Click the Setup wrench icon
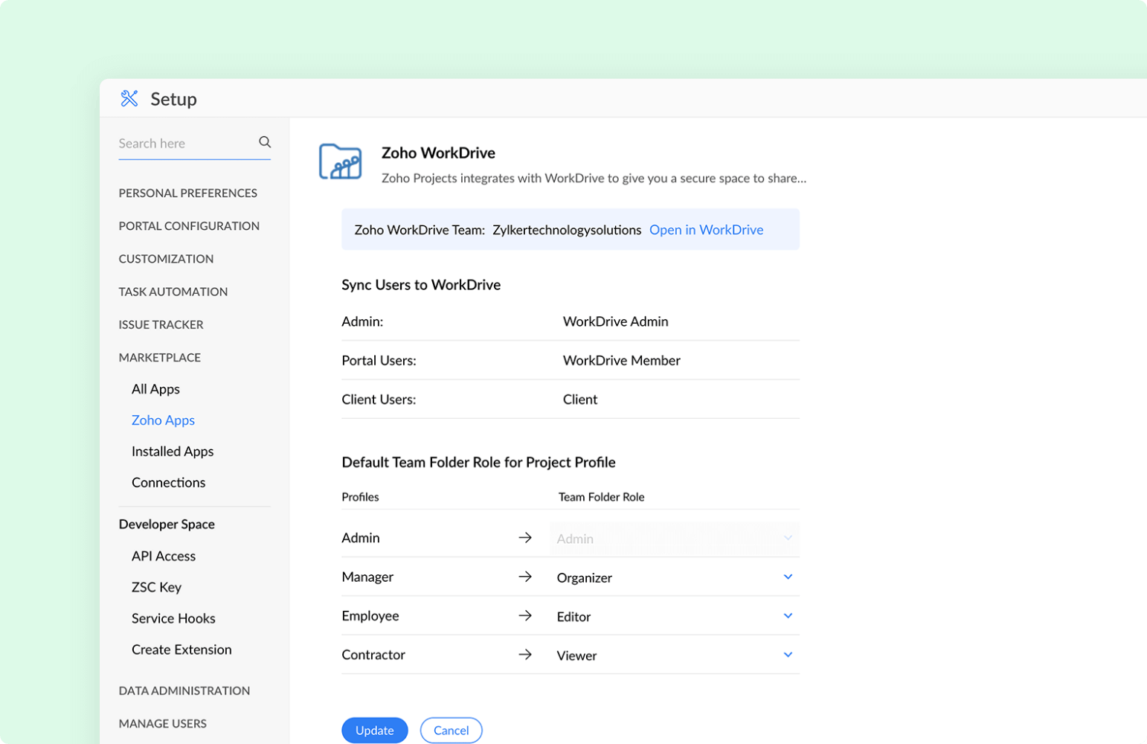The height and width of the screenshot is (744, 1147). pyautogui.click(x=129, y=98)
